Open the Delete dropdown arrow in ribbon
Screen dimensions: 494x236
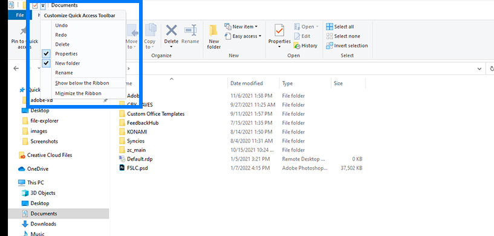click(x=171, y=47)
